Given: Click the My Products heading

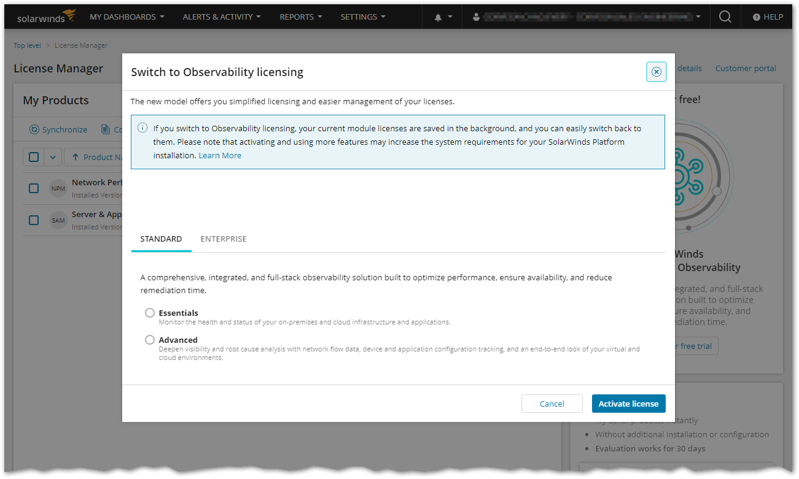Looking at the screenshot, I should (56, 101).
